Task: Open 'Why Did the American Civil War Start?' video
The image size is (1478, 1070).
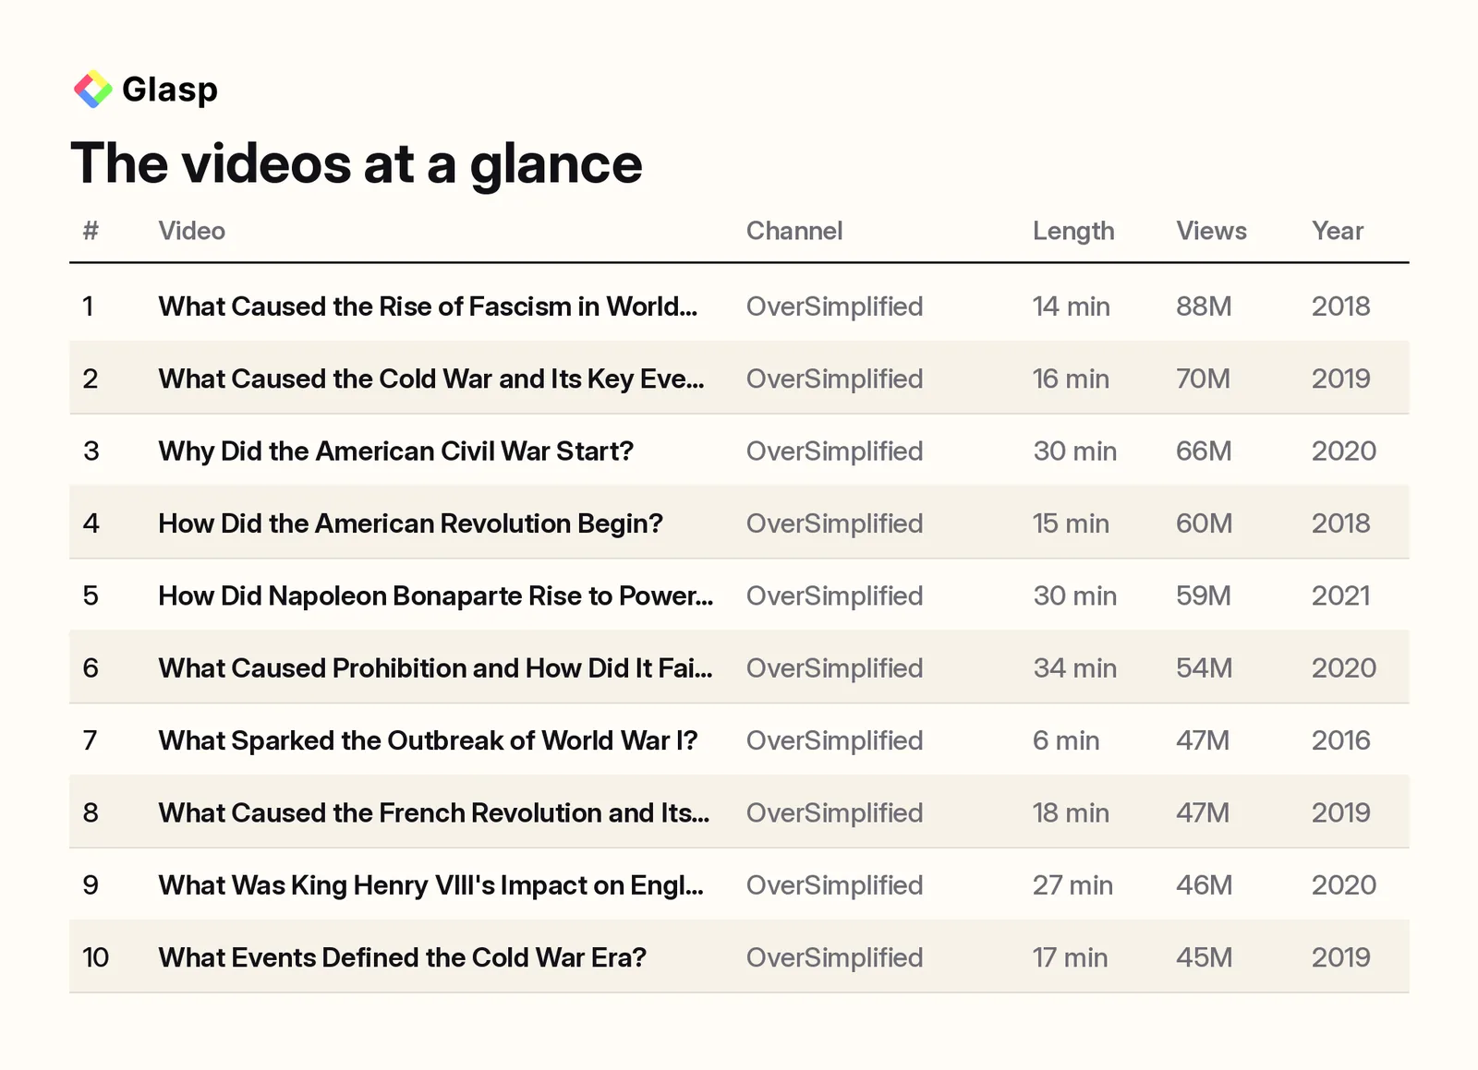Action: point(396,451)
